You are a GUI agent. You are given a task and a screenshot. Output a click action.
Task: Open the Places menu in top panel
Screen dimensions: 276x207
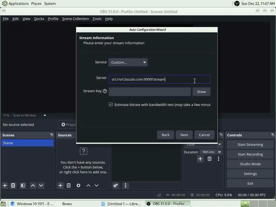[x=36, y=4]
